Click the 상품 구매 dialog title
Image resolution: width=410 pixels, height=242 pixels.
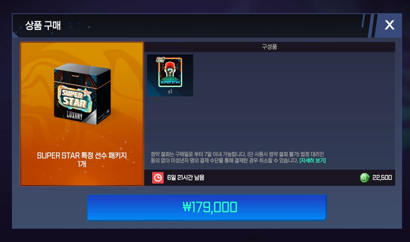(x=43, y=25)
